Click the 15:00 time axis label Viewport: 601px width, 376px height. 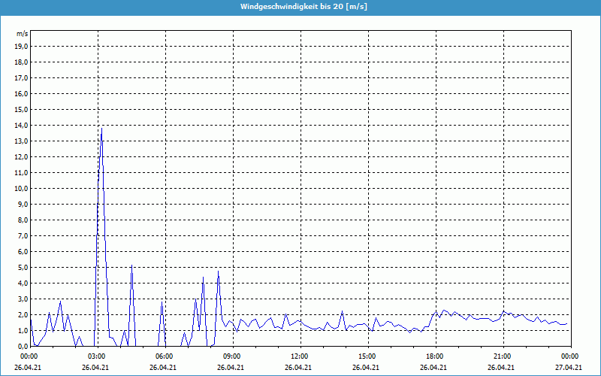click(367, 356)
